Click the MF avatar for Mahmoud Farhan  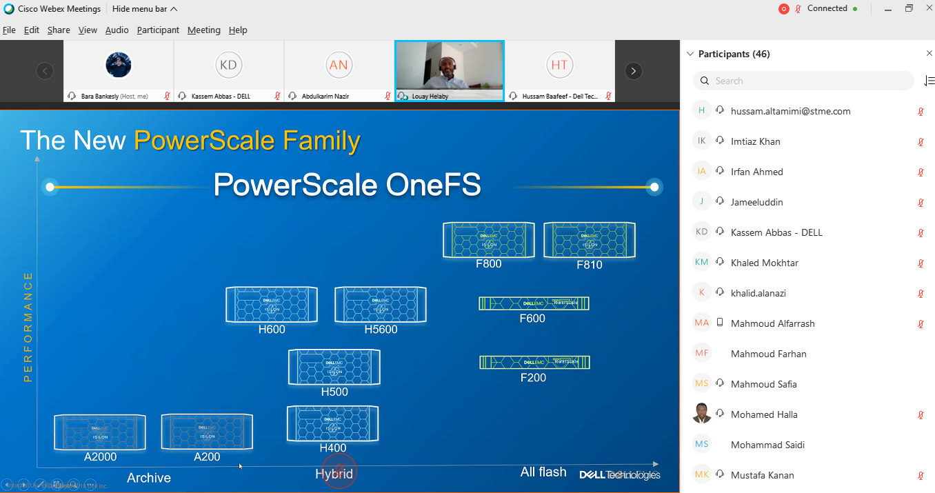click(702, 353)
